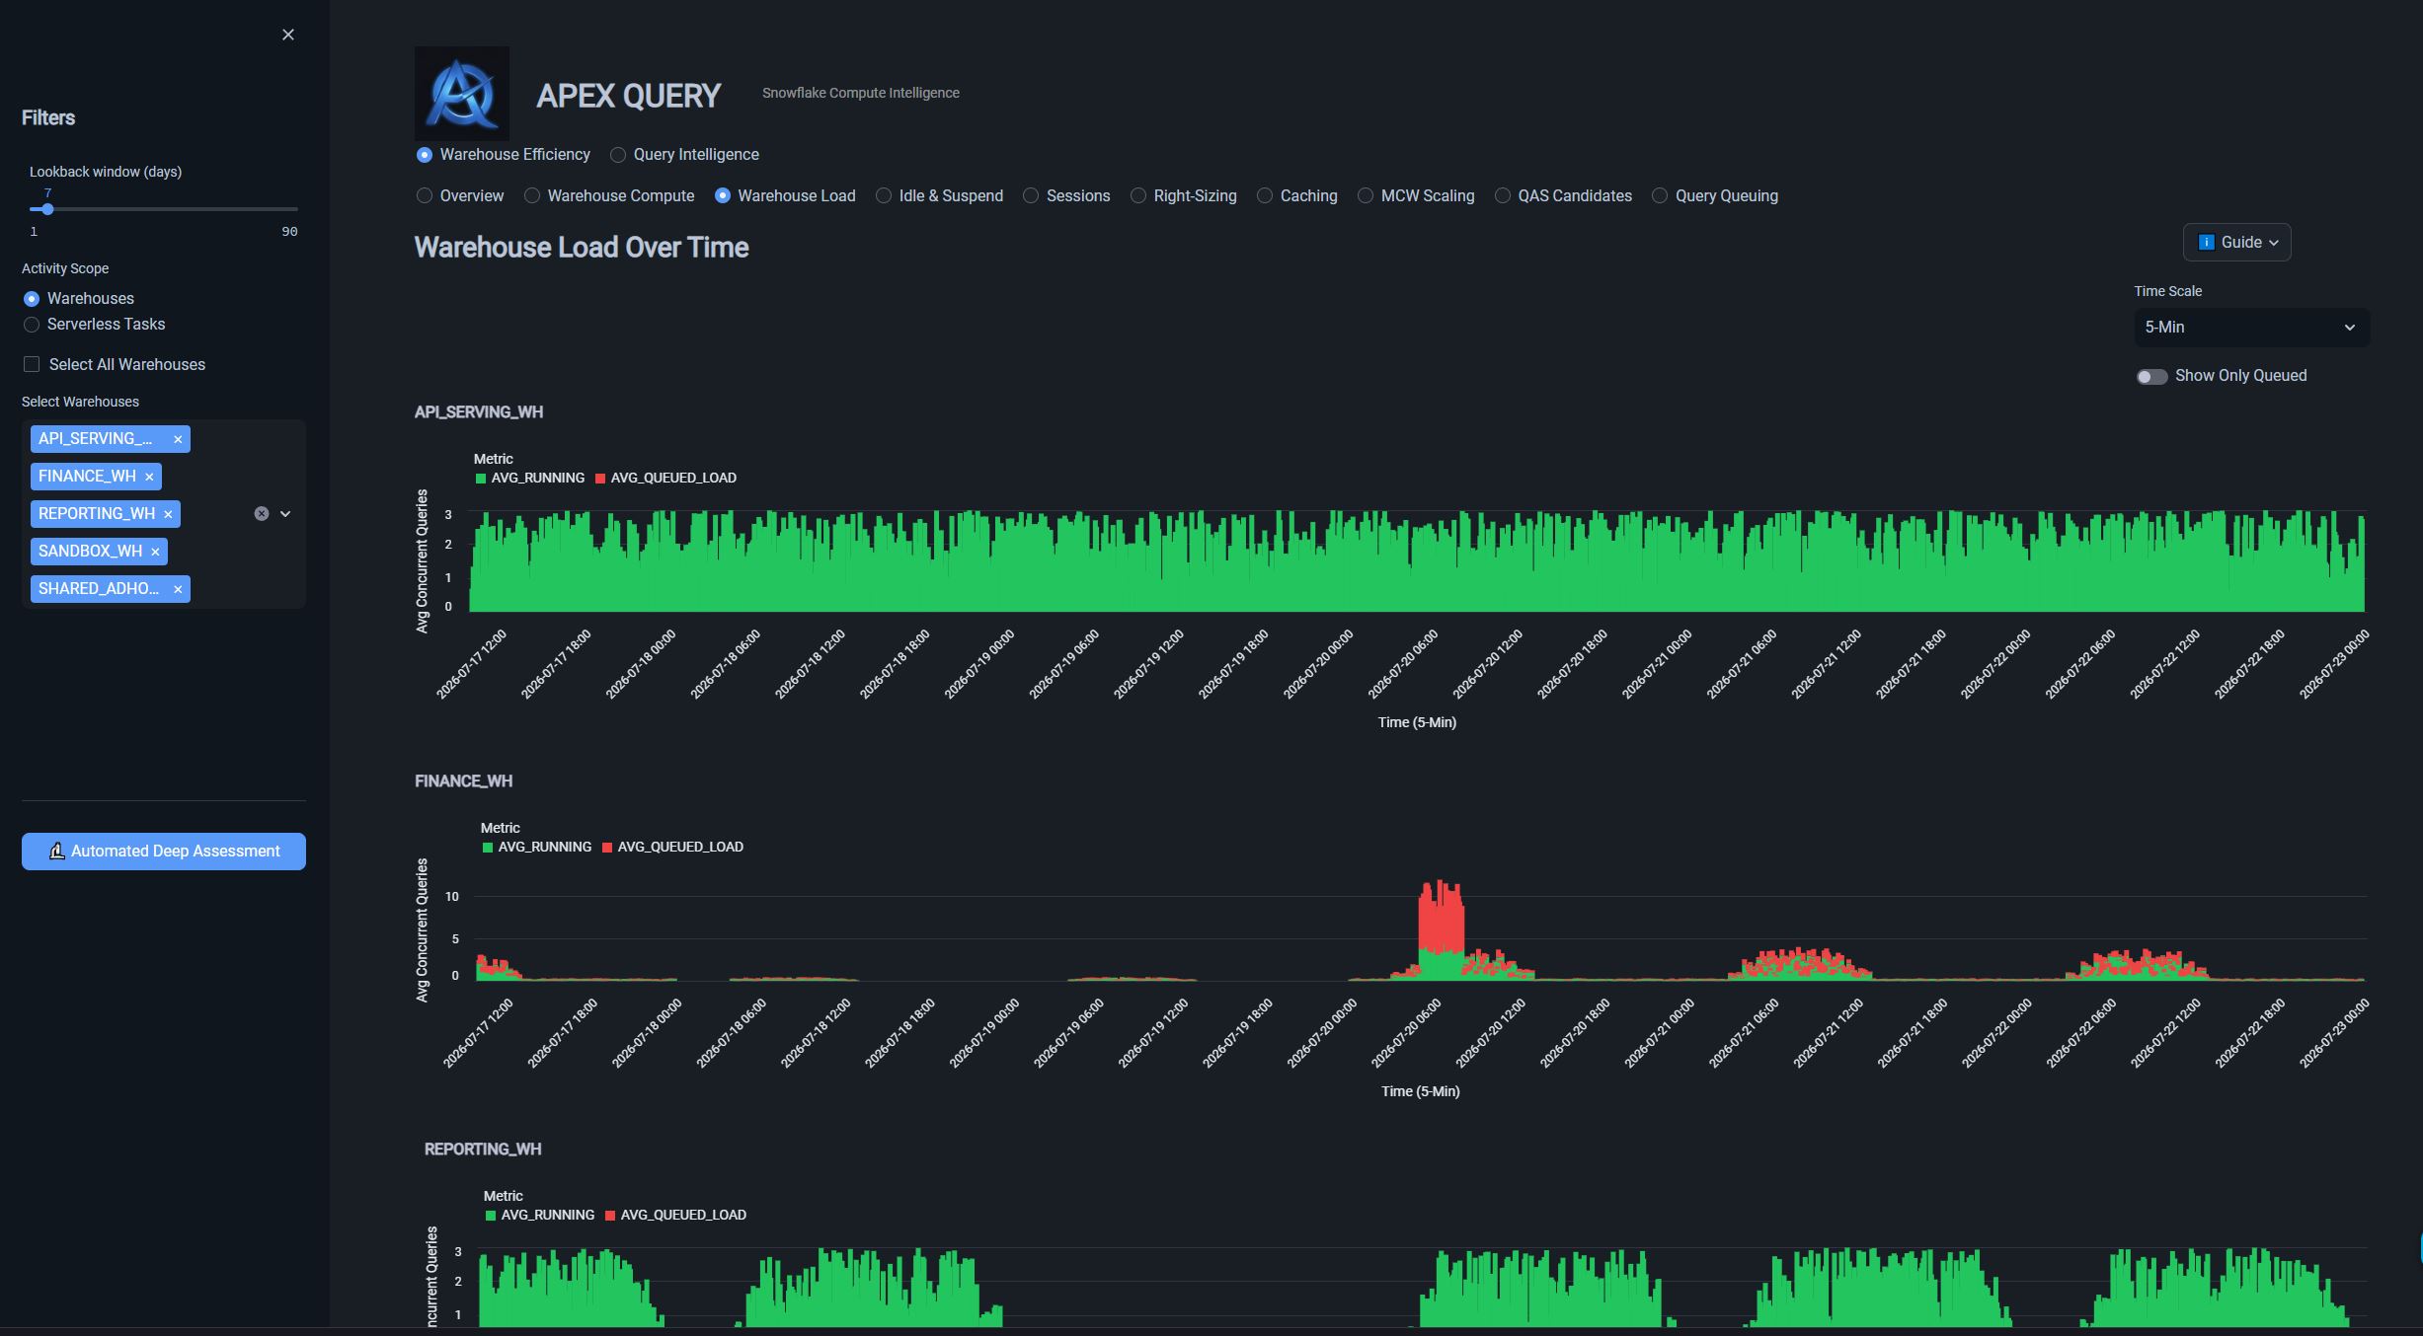Image resolution: width=2423 pixels, height=1336 pixels.
Task: Open the Time Scale dropdown
Action: coord(2251,328)
